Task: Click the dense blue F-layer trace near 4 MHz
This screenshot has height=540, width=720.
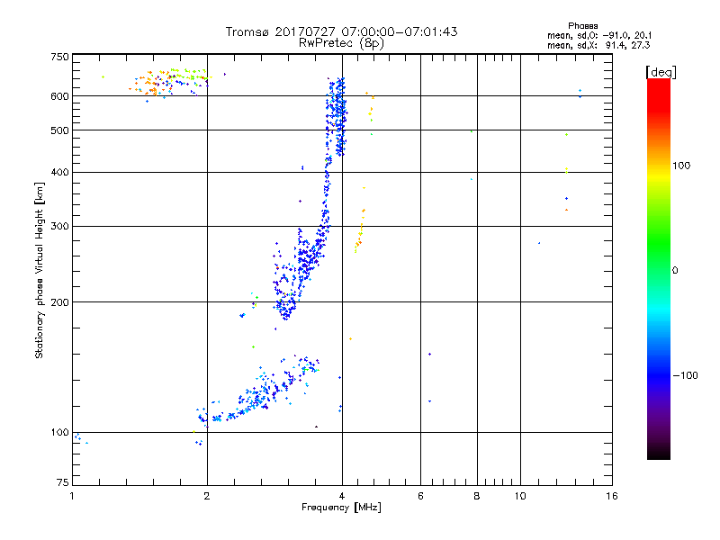Action: coord(338,117)
